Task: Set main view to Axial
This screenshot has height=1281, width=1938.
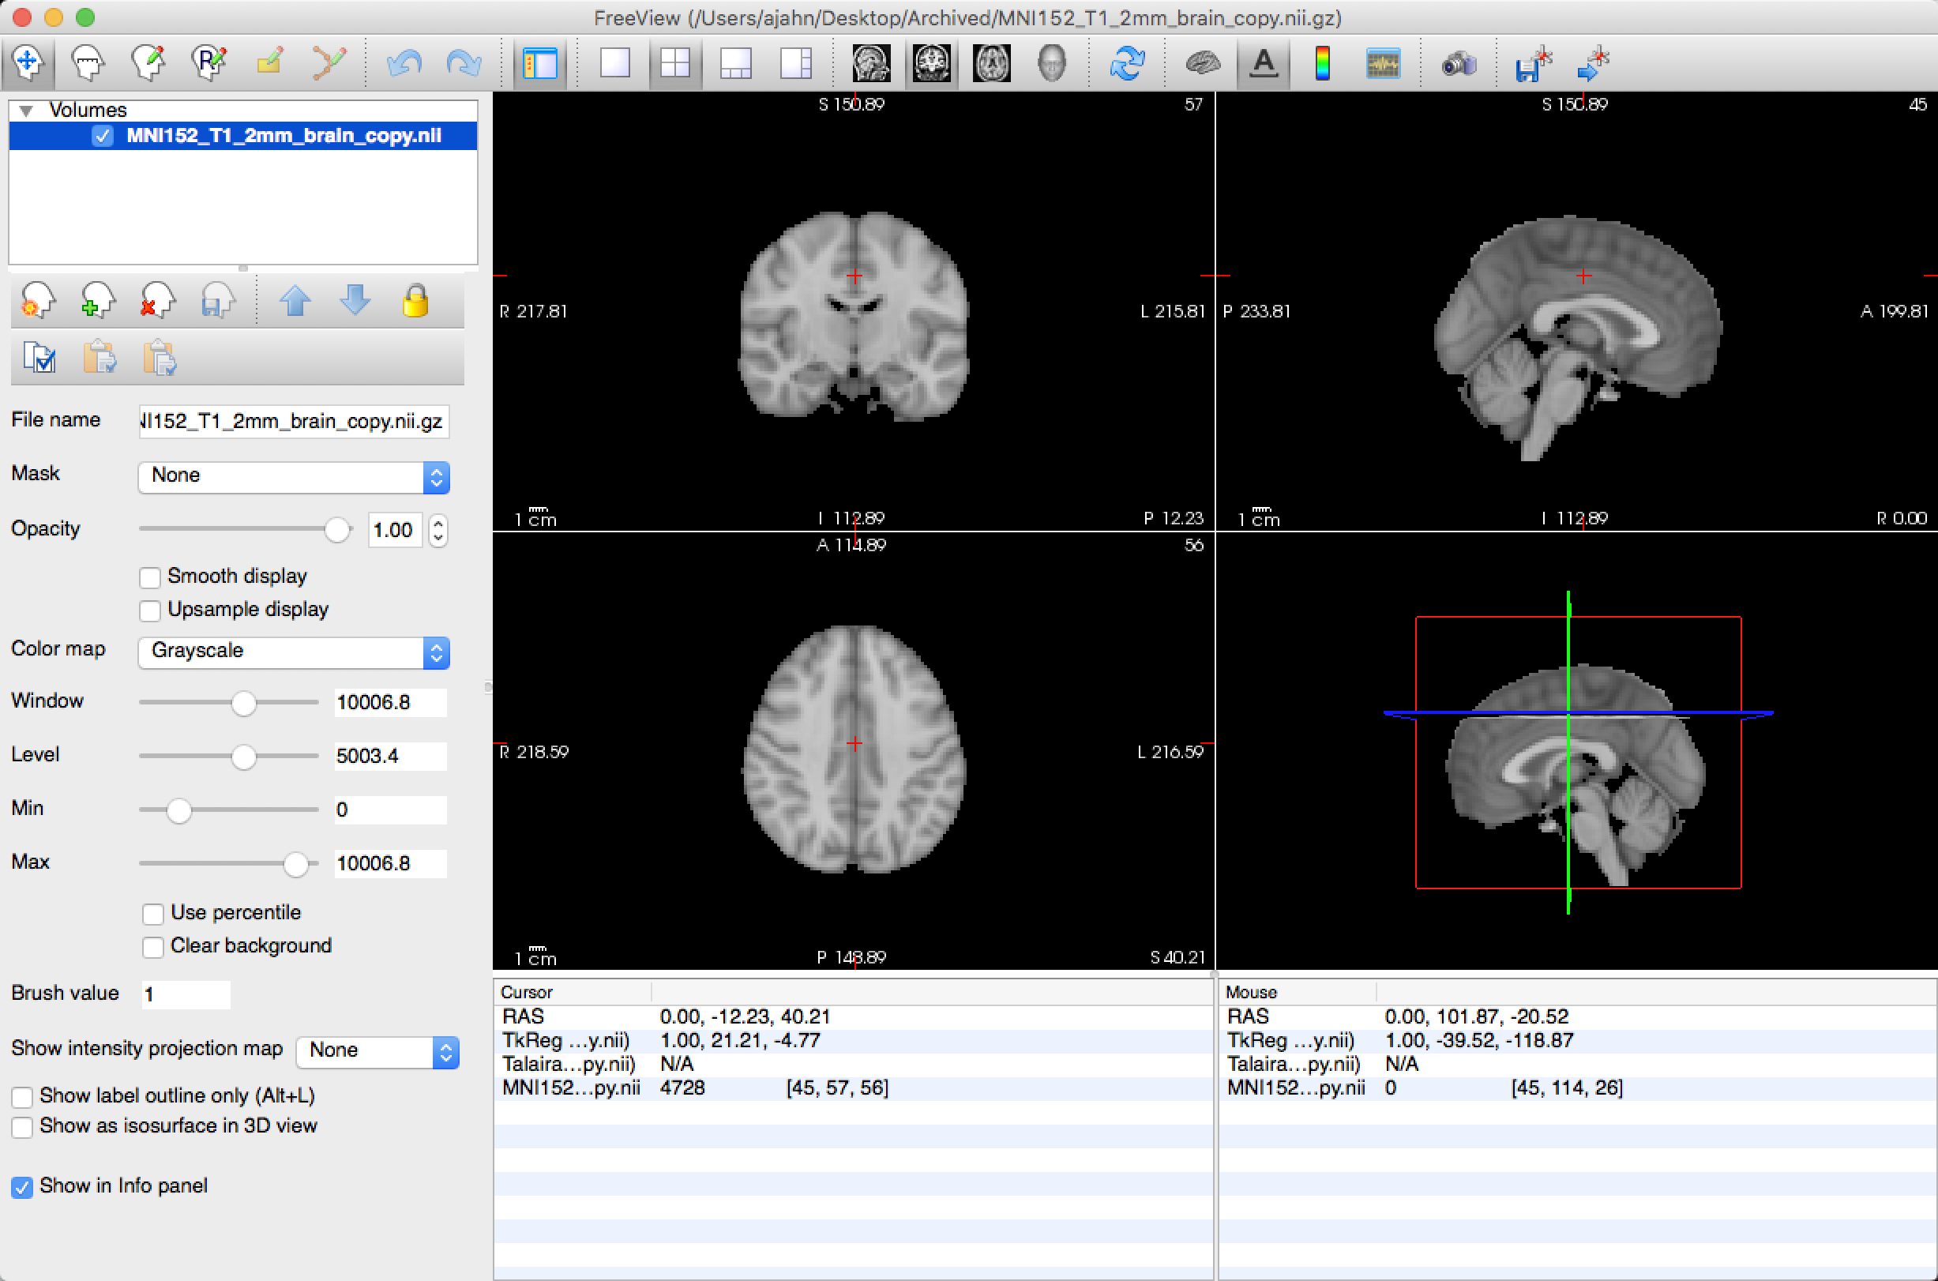Action: (x=991, y=63)
